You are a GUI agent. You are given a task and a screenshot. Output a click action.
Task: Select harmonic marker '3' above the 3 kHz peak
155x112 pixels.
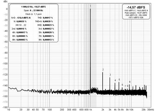110,75
